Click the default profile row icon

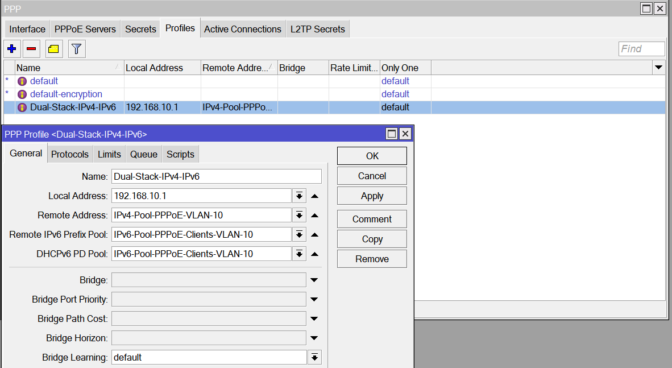tap(22, 81)
